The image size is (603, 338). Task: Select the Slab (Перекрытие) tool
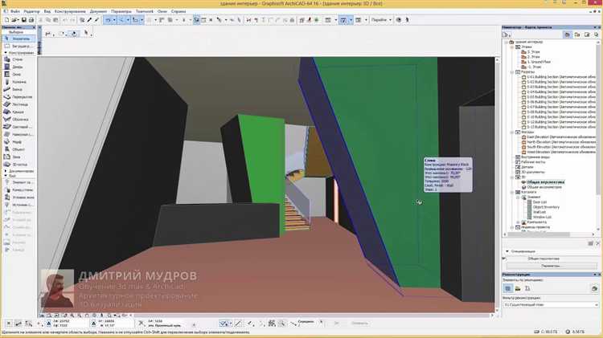18,97
